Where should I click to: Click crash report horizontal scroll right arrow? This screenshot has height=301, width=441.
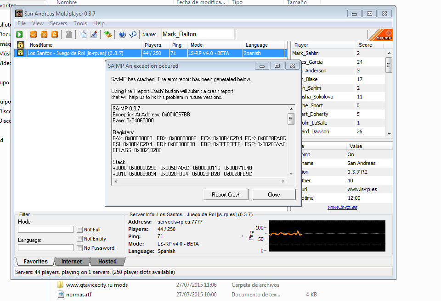pos(283,181)
